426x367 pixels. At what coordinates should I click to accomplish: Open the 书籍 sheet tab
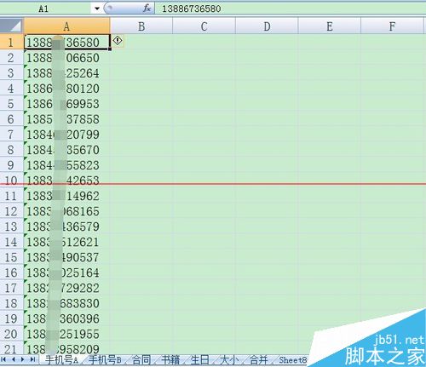pyautogui.click(x=170, y=360)
